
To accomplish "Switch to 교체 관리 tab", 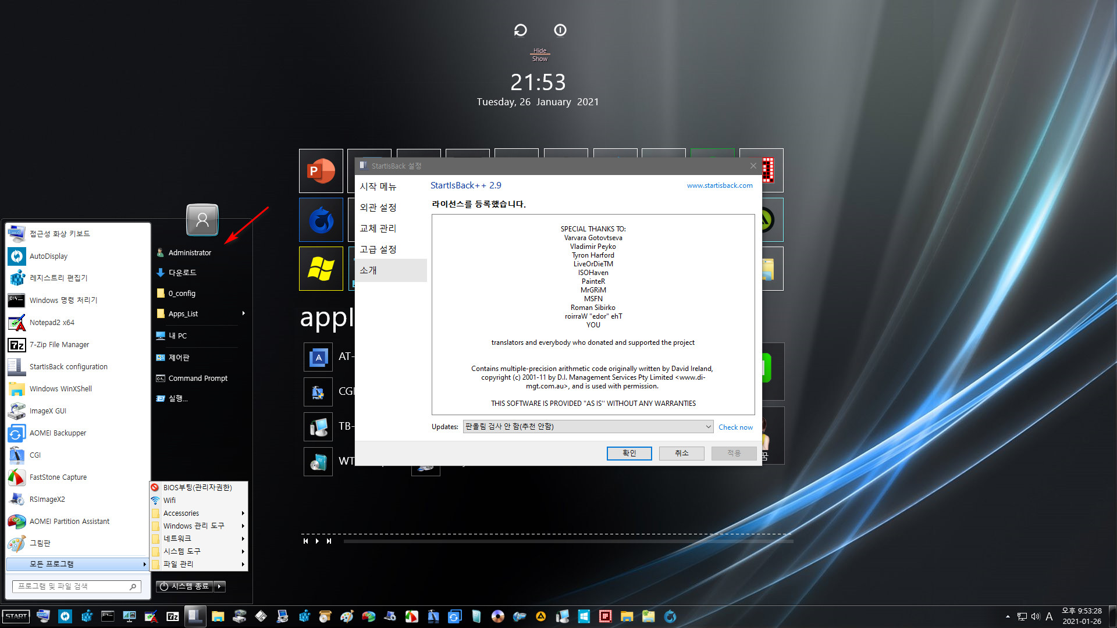I will pos(391,229).
